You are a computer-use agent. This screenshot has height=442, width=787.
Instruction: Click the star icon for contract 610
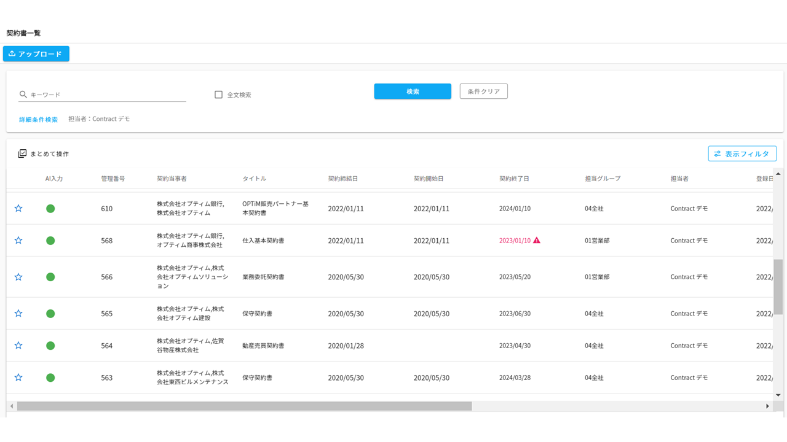pyautogui.click(x=18, y=209)
